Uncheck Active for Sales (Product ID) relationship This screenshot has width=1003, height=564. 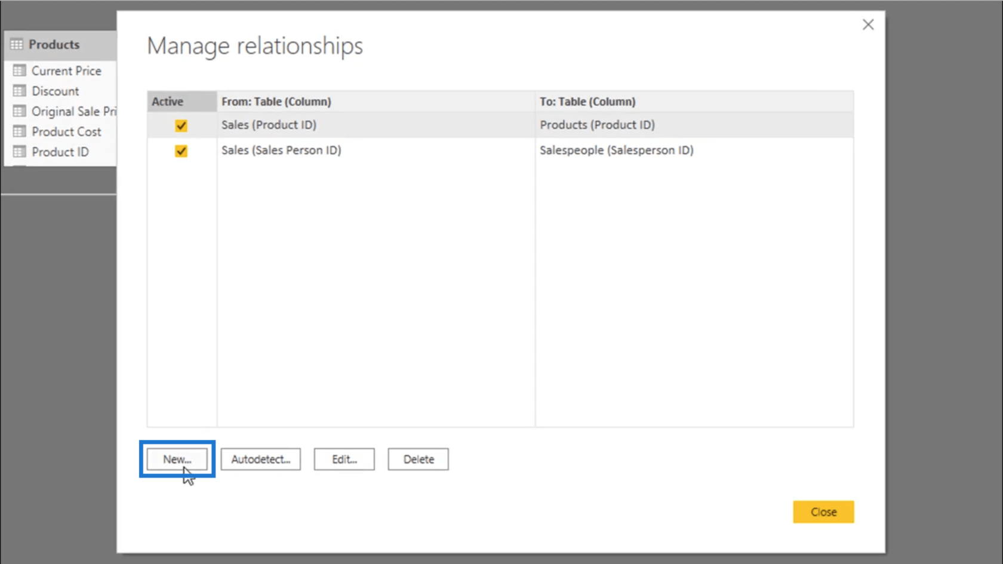(x=181, y=125)
